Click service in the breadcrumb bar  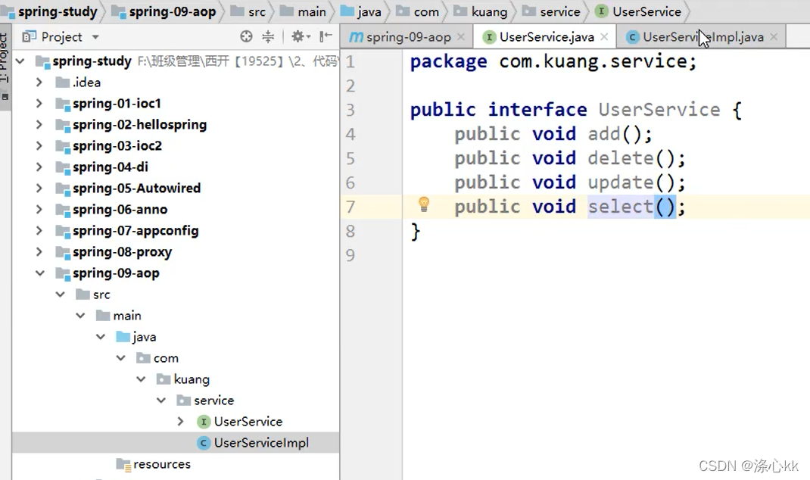(552, 11)
